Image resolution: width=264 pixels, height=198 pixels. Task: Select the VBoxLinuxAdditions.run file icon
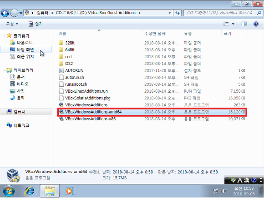click(61, 91)
